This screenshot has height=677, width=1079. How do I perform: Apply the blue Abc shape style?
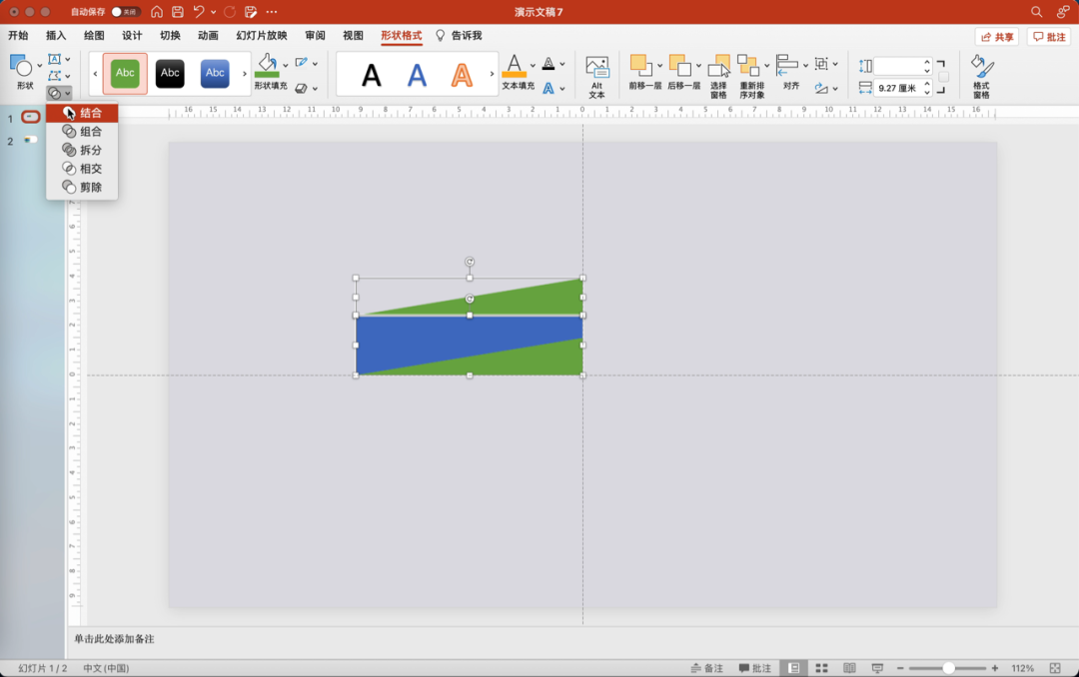[215, 73]
